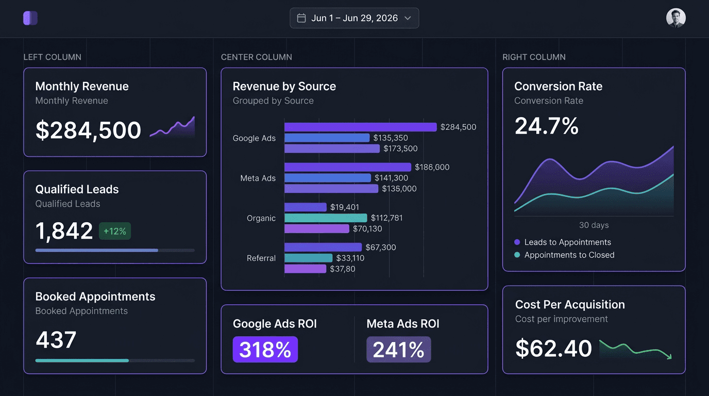
Task: Click the Qualified Leads progress bar
Action: coord(115,250)
